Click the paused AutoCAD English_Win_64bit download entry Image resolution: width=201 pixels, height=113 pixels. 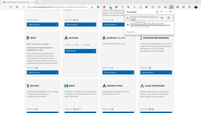149,25
